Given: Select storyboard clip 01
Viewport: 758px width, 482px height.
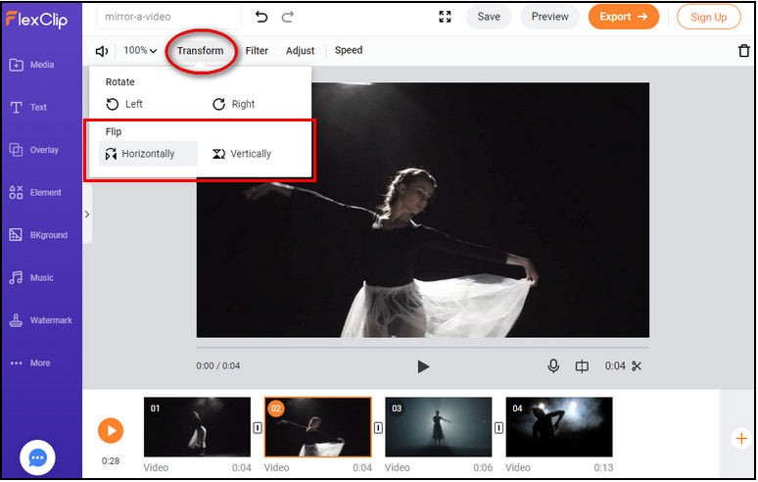Looking at the screenshot, I should click(197, 427).
